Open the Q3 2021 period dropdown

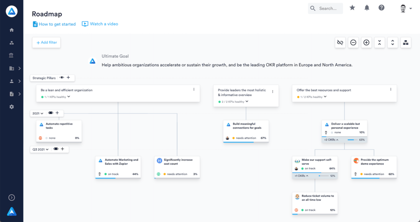[x=41, y=149]
